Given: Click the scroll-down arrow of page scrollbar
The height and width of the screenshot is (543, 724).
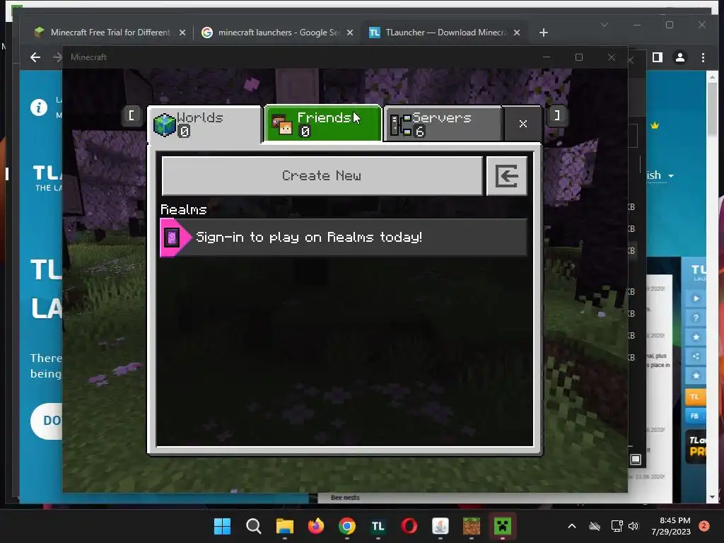Looking at the screenshot, I should (x=712, y=497).
